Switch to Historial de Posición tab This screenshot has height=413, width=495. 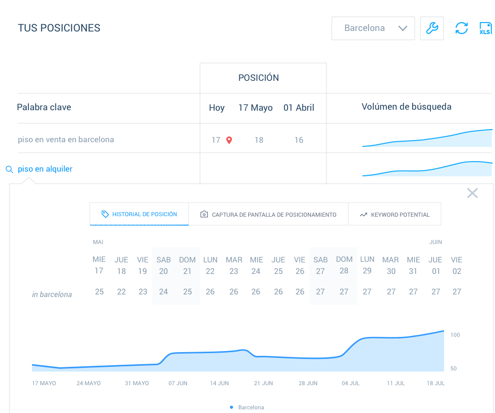coord(139,214)
